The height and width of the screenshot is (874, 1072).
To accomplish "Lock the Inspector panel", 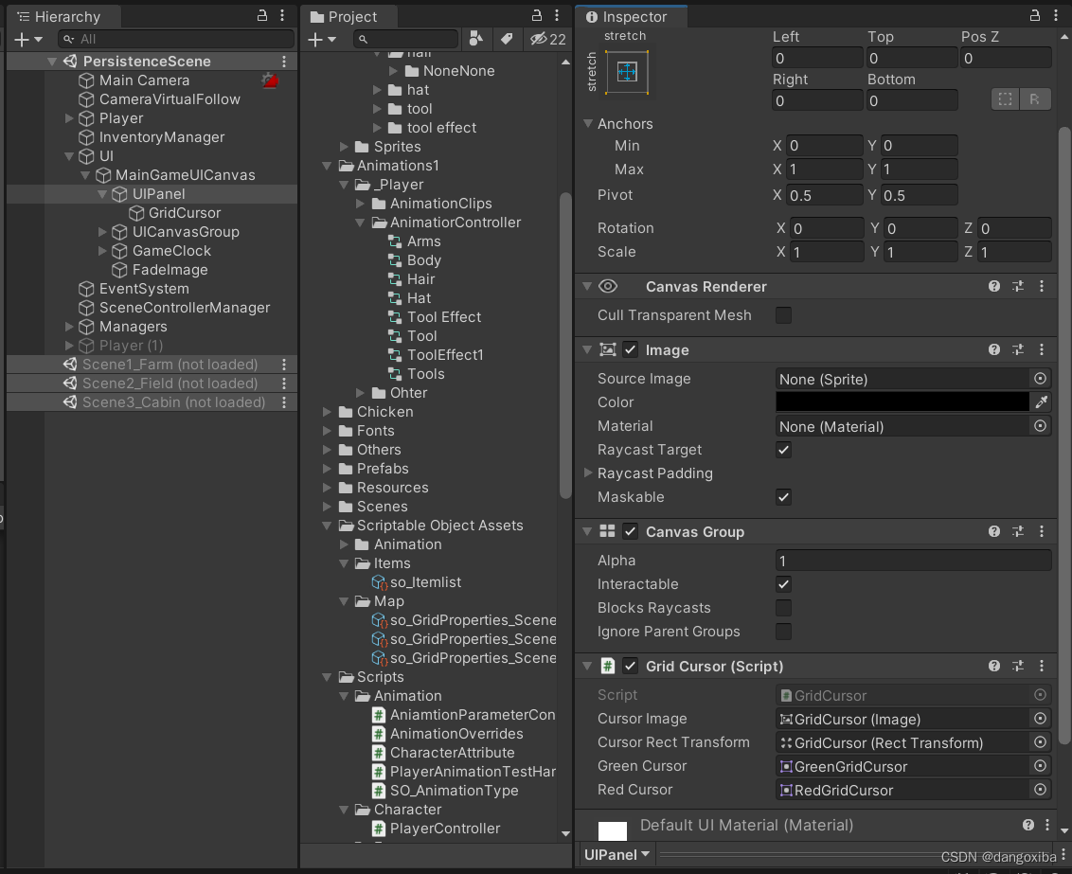I will pyautogui.click(x=1035, y=16).
